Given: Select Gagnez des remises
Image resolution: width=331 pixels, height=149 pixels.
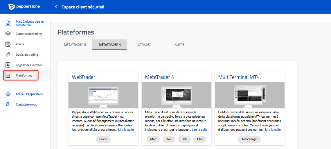Looking at the screenshot, I should click(x=29, y=65).
